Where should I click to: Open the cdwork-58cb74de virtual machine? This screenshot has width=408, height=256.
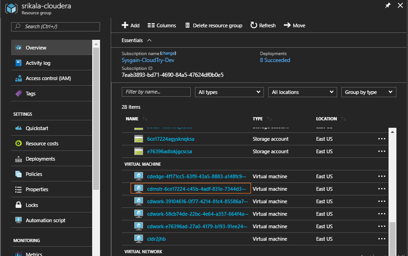click(197, 214)
